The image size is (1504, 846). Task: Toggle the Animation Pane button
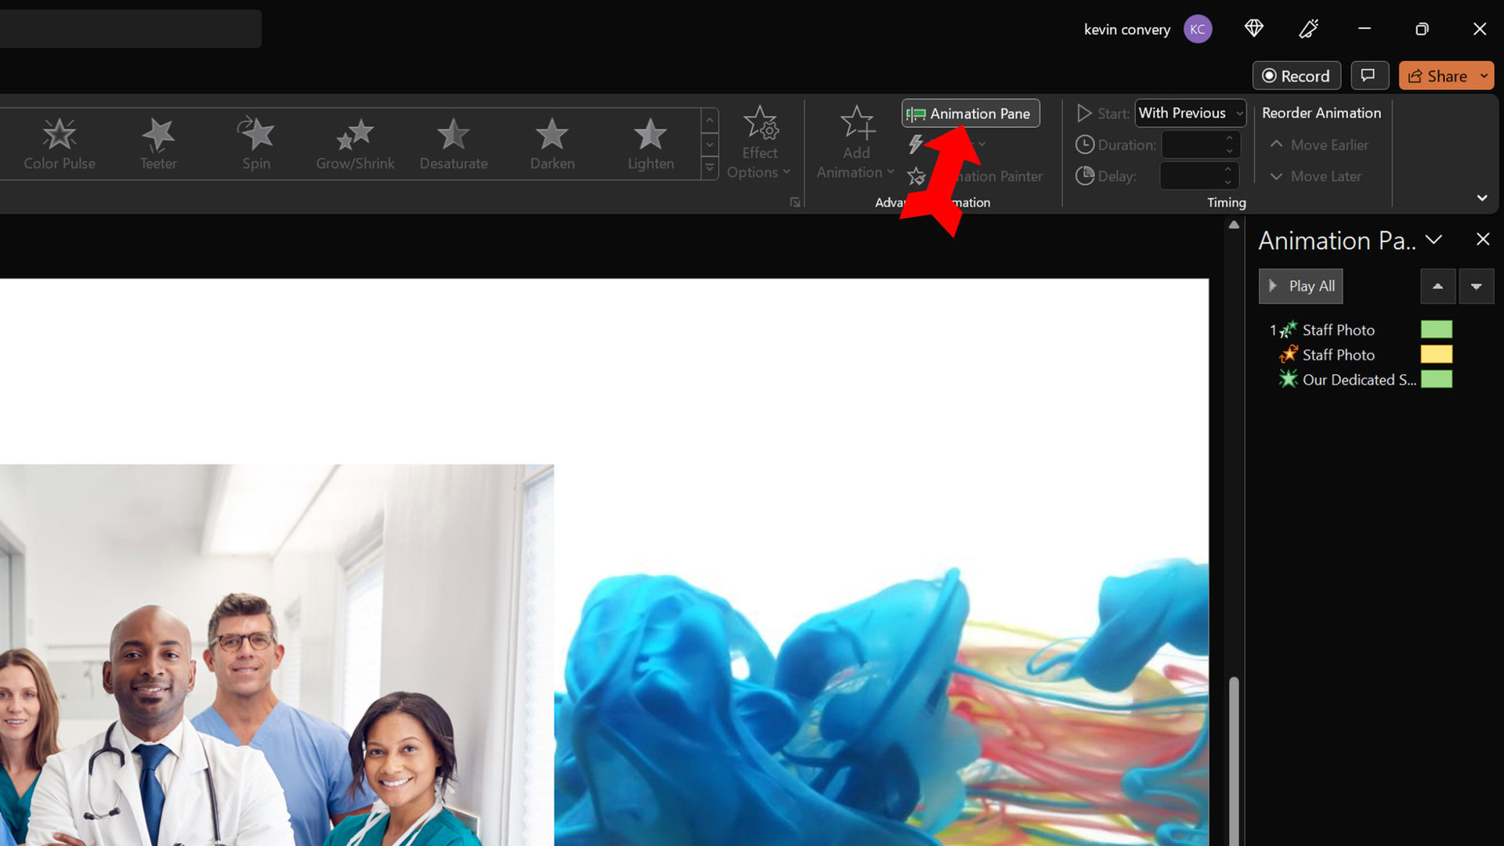pos(971,114)
